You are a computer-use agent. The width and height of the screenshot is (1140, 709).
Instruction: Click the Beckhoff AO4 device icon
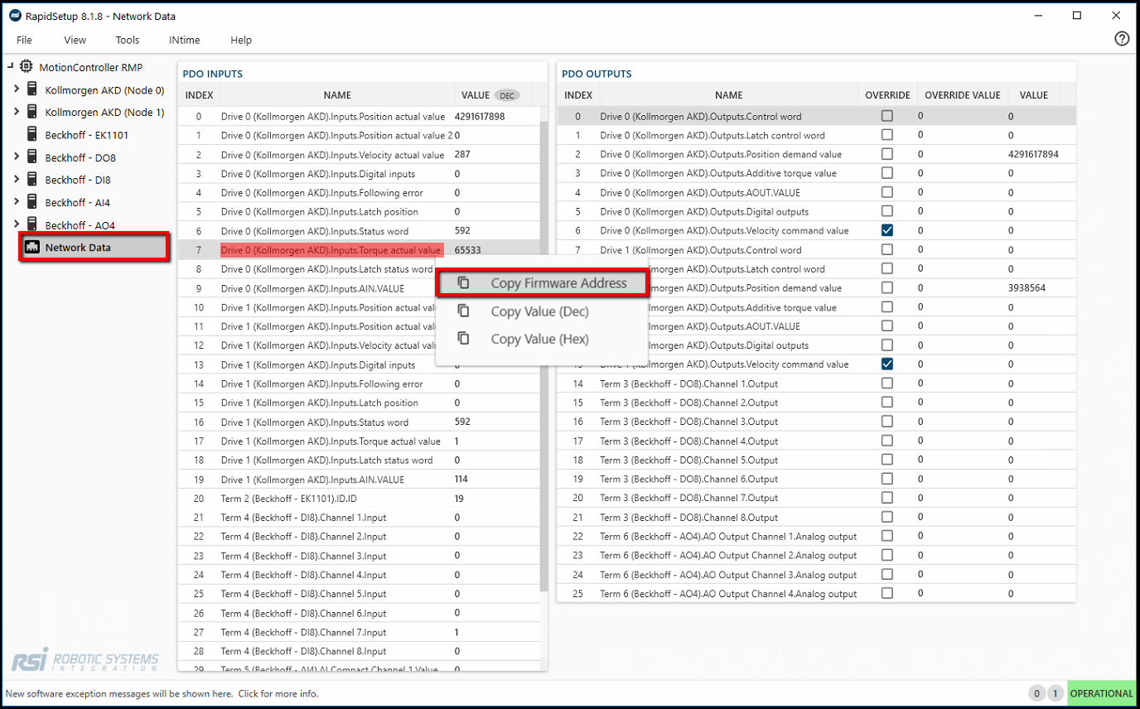32,224
